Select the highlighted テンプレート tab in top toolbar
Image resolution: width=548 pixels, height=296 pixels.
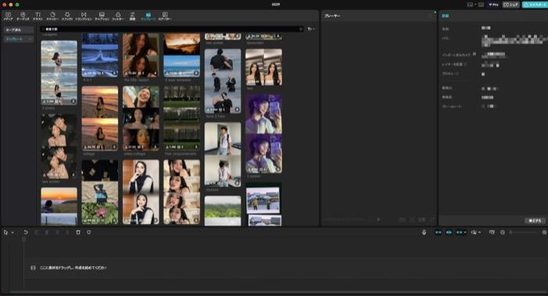point(148,16)
